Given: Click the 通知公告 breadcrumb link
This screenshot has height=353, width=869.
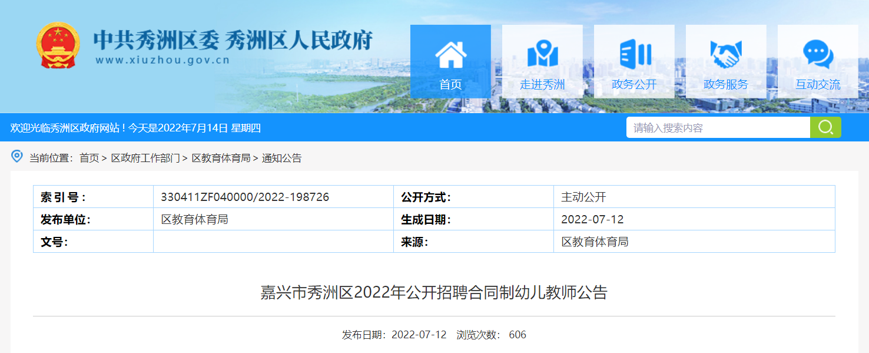Looking at the screenshot, I should (x=281, y=158).
